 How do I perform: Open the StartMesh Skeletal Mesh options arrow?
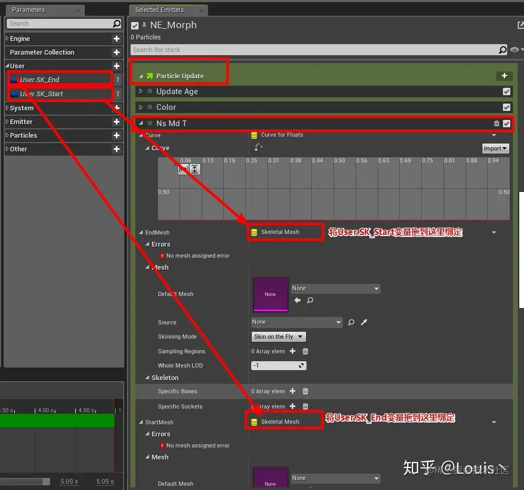494,422
